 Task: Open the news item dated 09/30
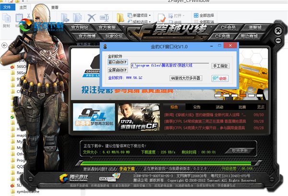click(214, 115)
